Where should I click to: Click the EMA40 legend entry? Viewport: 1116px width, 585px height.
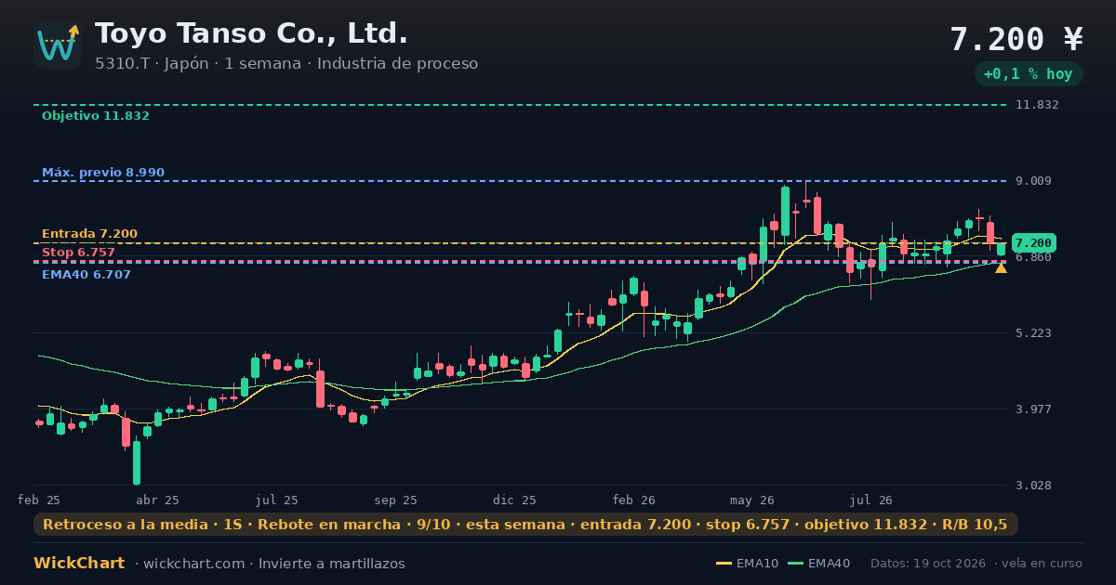click(818, 564)
